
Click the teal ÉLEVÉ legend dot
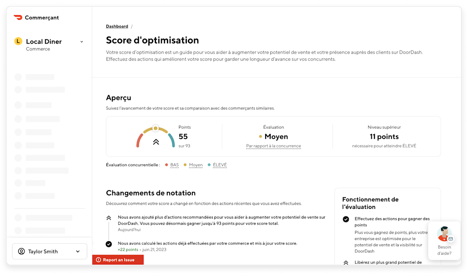(209, 165)
